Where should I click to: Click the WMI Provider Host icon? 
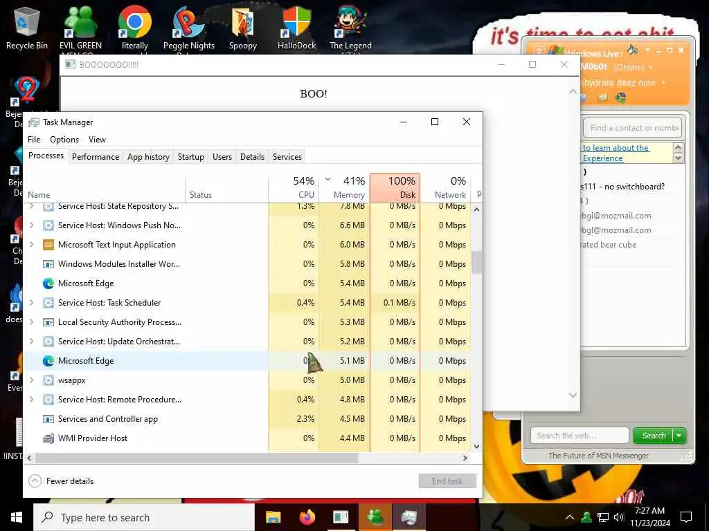[x=48, y=438]
